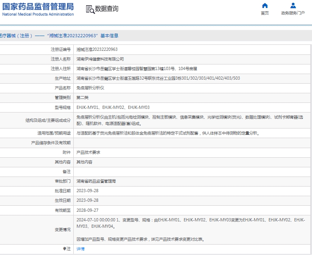Click approval date 2023-09-28 in 批准日期 row
The width and height of the screenshot is (312, 257).
88,191
